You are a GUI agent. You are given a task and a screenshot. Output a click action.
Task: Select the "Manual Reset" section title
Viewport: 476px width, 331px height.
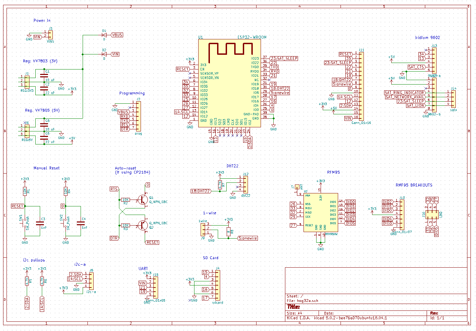click(x=46, y=168)
